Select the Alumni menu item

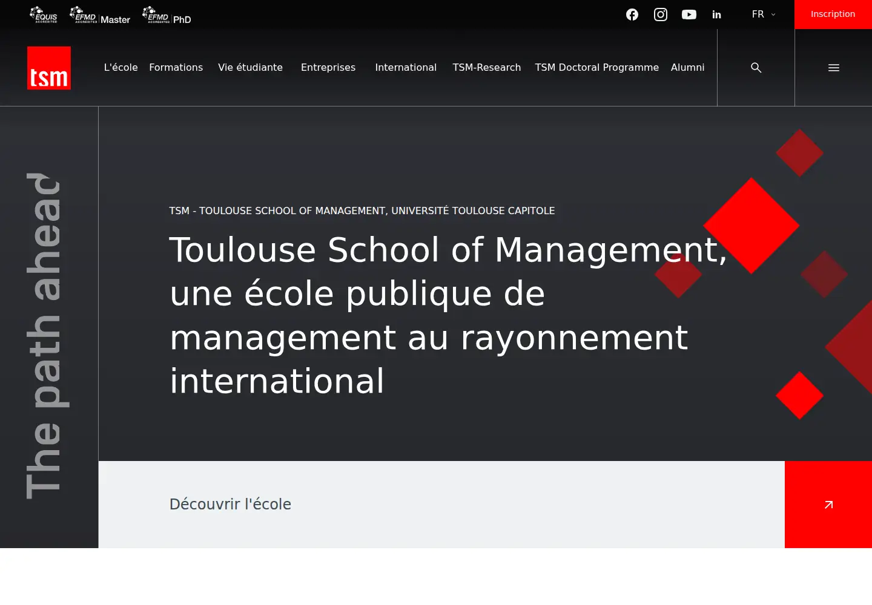pyautogui.click(x=688, y=67)
